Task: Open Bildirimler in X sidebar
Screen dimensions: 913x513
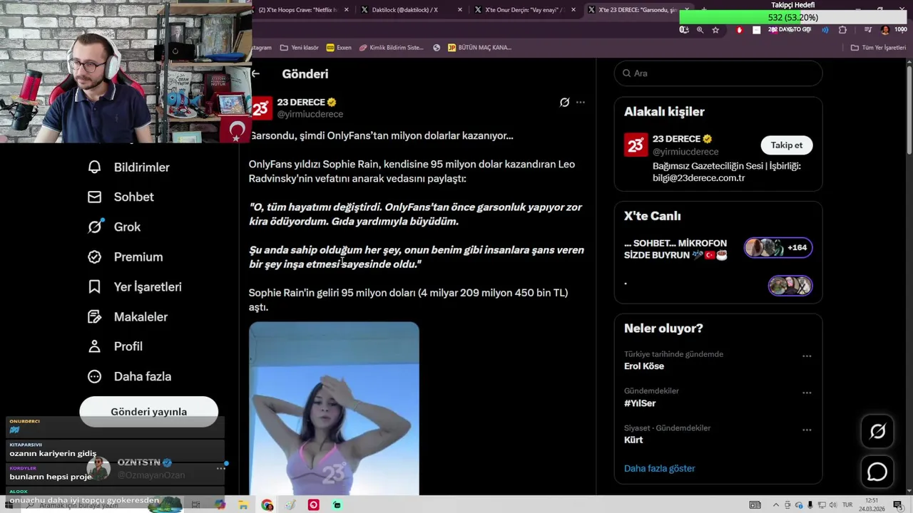Action: pos(128,167)
